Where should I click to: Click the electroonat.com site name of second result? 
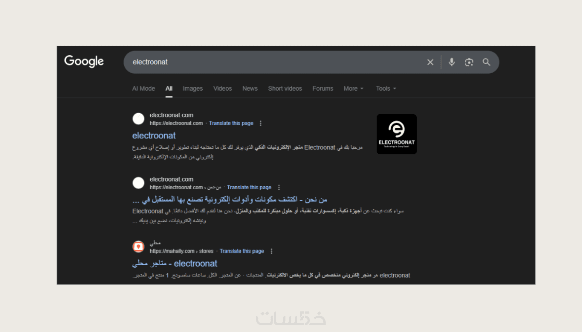coord(171,179)
